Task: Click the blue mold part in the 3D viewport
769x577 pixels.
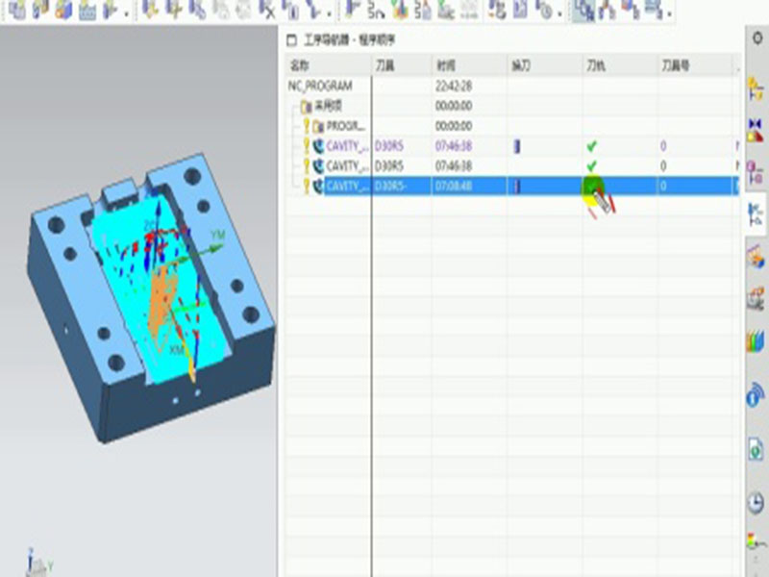Action: pos(67,288)
